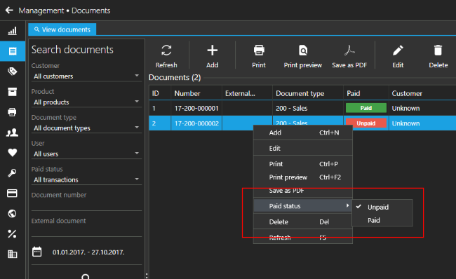Click the date range 01.01.2017. - 27.10.2017.

(x=88, y=252)
